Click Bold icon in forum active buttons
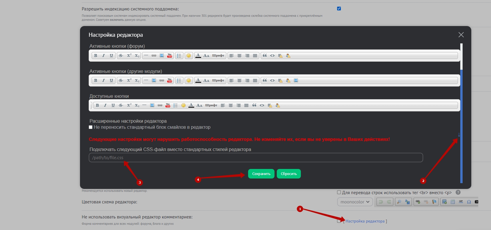Screen dimensions: 491x230 pos(96,56)
